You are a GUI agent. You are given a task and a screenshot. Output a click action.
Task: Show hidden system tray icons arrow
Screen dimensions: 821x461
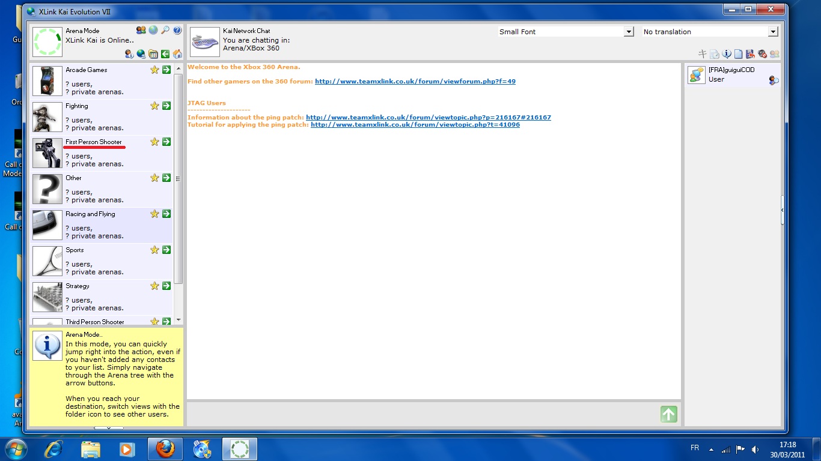(712, 449)
